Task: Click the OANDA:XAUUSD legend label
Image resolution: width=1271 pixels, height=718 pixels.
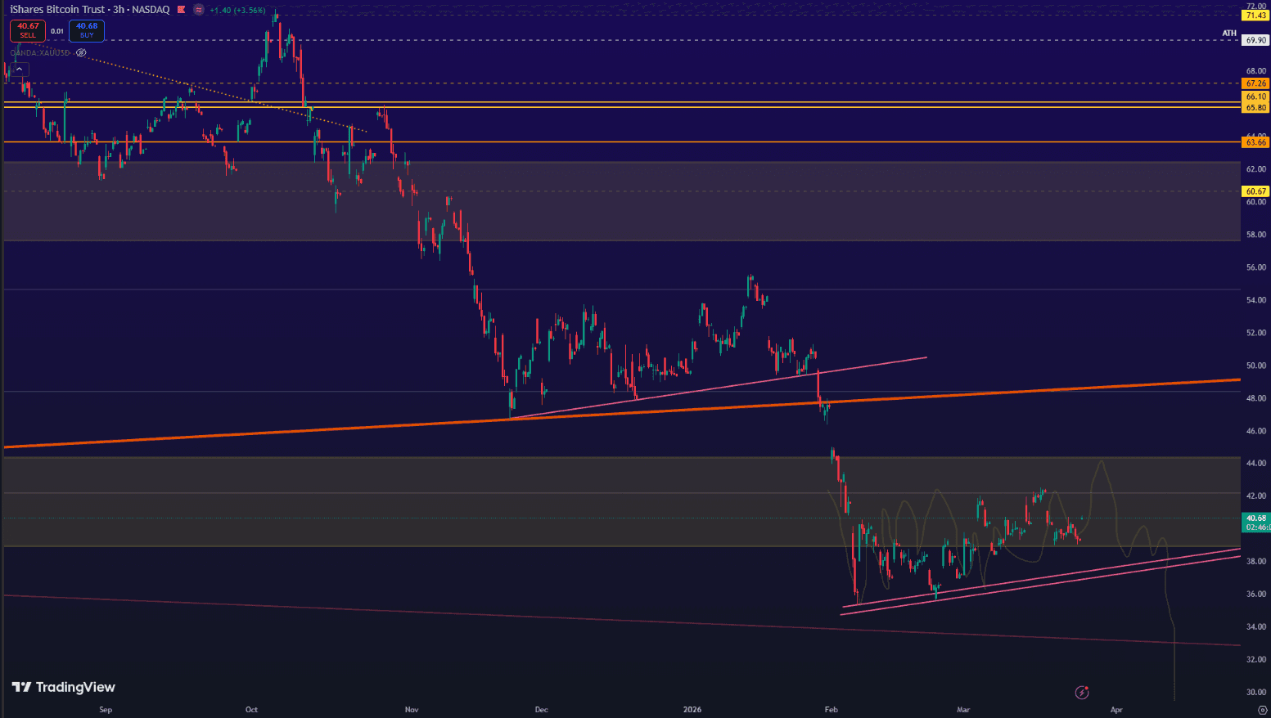Action: 40,52
